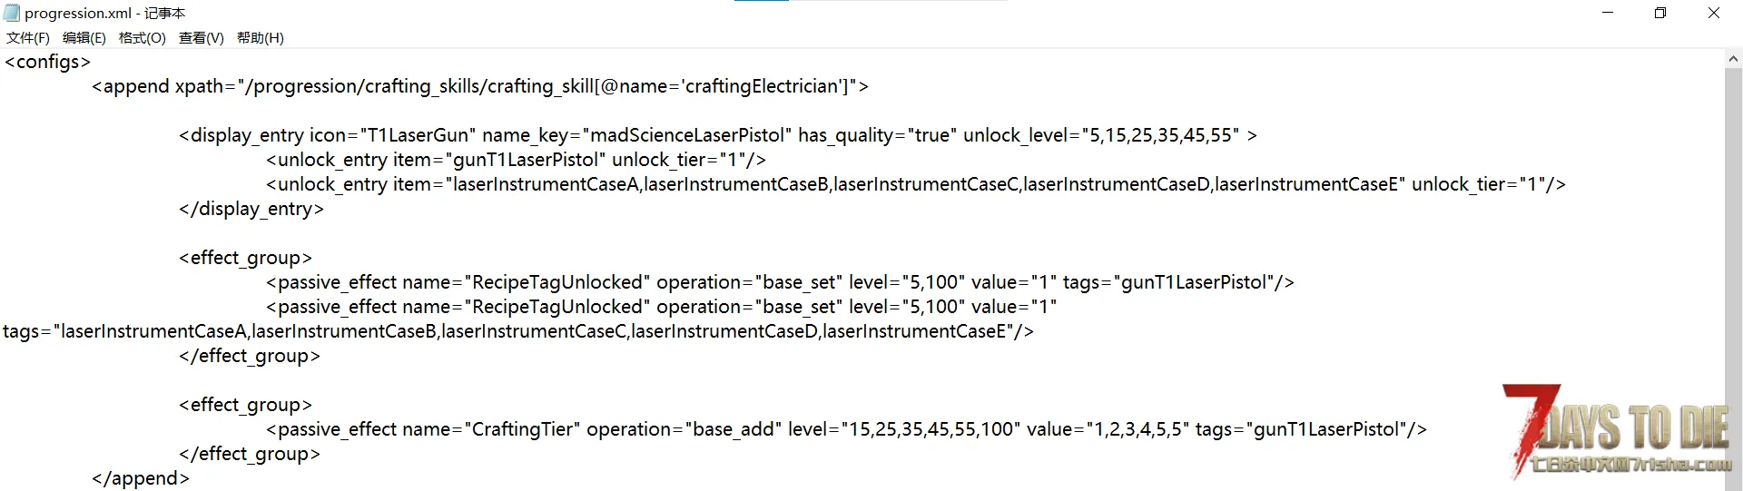
Task: Open the 编辑(E) menu
Action: click(84, 37)
